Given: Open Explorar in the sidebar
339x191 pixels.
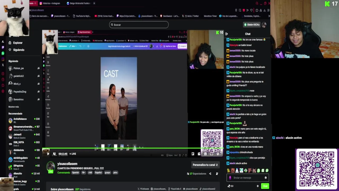Looking at the screenshot, I should [16, 43].
